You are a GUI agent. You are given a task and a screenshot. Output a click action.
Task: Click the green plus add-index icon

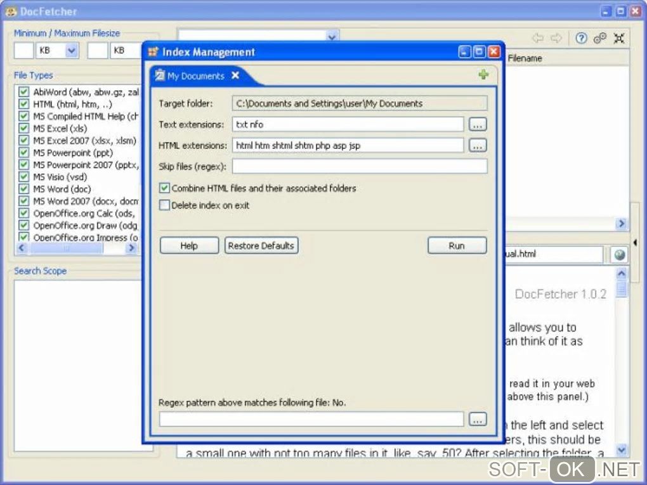point(483,75)
